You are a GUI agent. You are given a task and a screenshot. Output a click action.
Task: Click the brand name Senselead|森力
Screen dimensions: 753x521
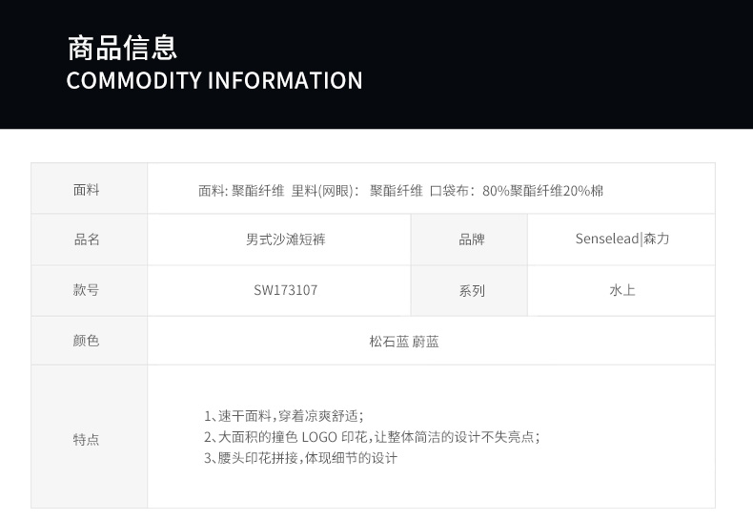click(x=622, y=240)
